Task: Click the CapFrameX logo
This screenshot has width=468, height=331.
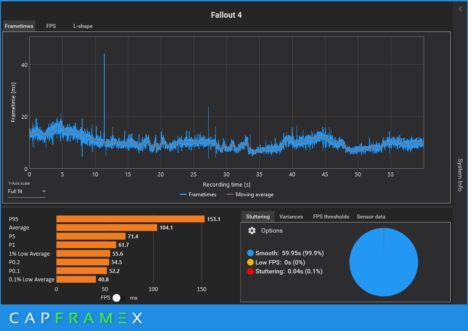Action: 76,318
